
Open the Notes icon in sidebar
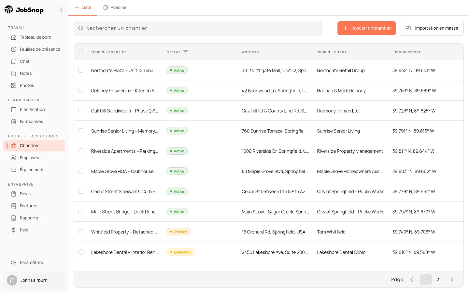click(14, 74)
